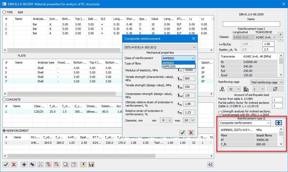The width and height of the screenshot is (288, 172).
Task: Click the Name text input field
Action: pyautogui.click(x=251, y=24)
